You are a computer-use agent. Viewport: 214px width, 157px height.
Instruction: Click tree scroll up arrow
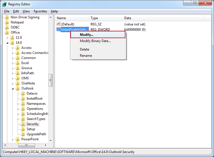point(51,17)
